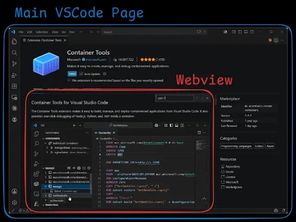
Task: Collapse IMAGES section in the README screenshot
Action: tap(43, 168)
